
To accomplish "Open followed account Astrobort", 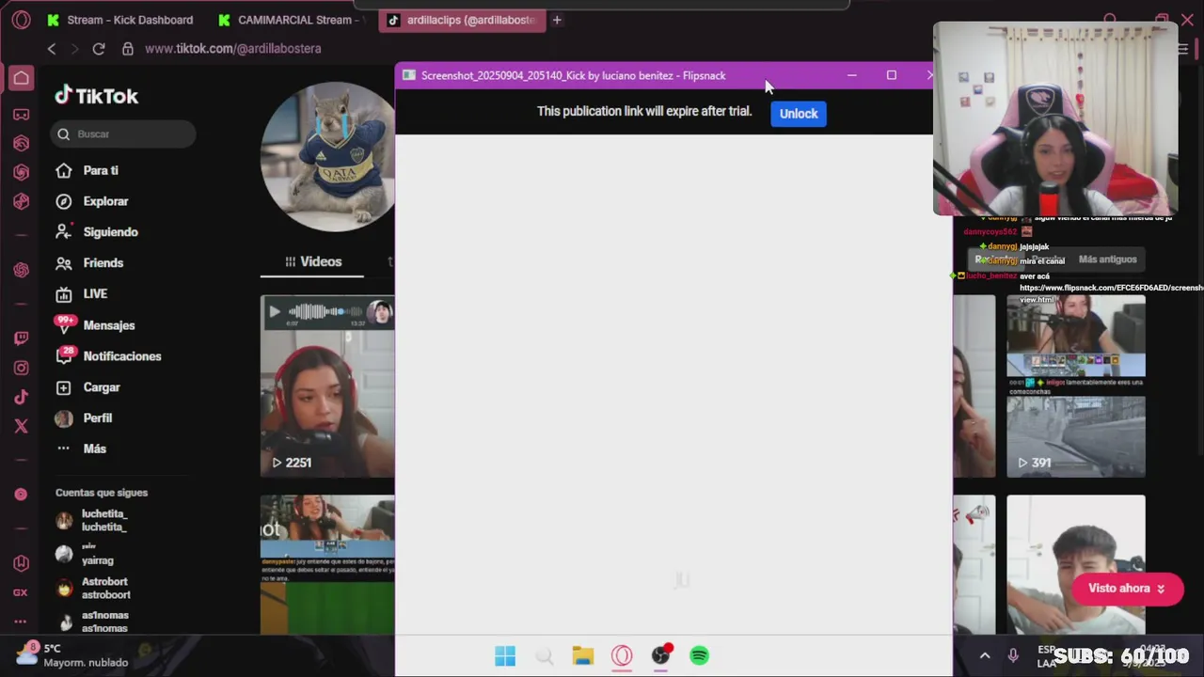I will coord(93,588).
